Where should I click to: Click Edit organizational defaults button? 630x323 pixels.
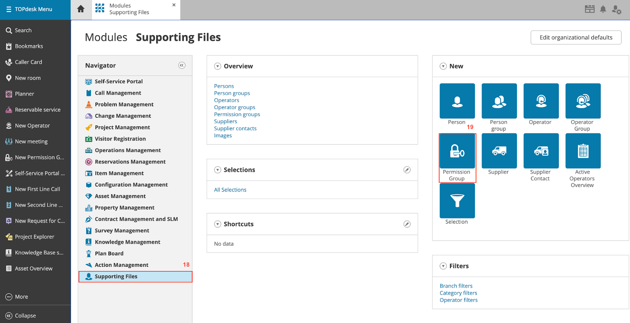coord(576,37)
